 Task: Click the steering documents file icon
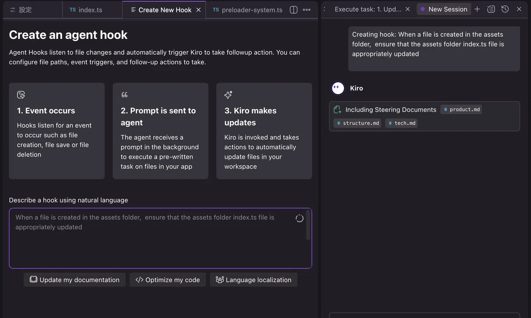(338, 110)
